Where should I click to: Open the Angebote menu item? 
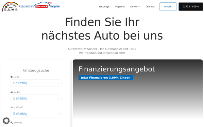[x=120, y=7]
